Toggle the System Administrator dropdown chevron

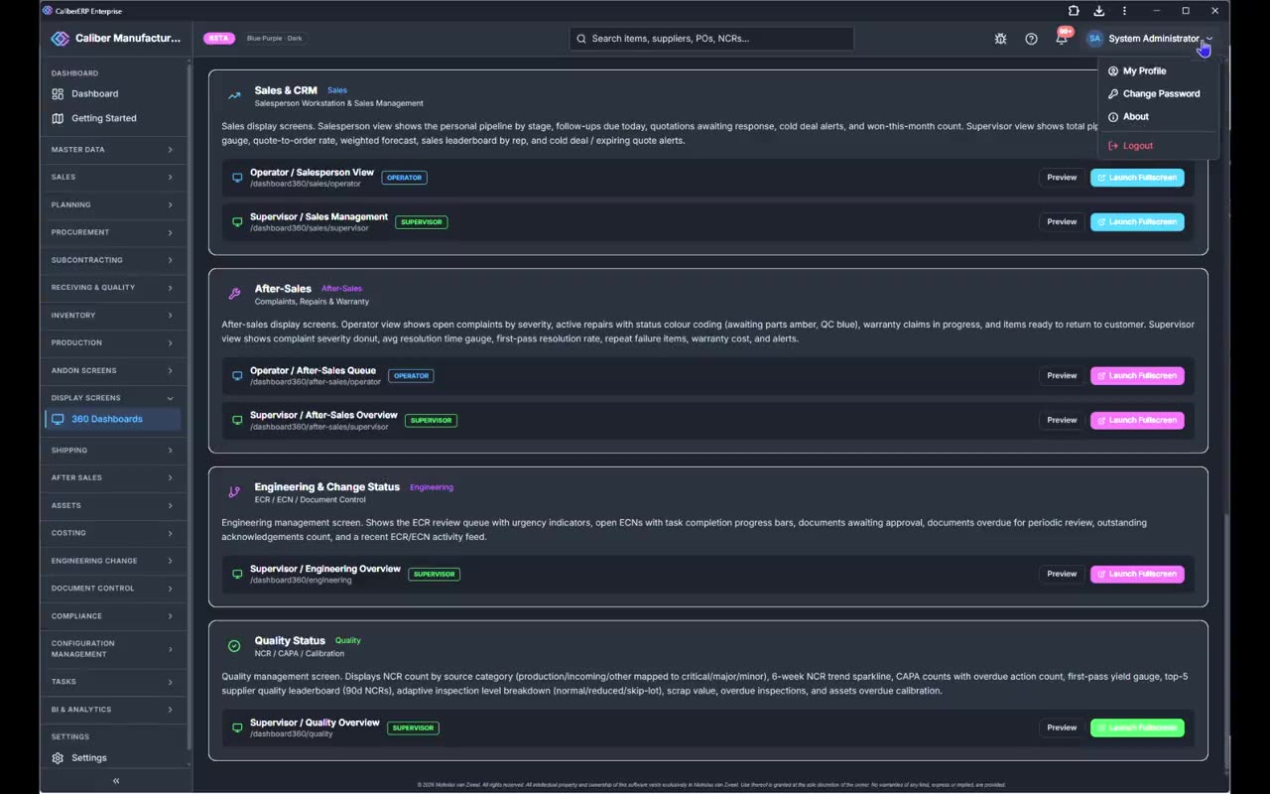point(1209,39)
